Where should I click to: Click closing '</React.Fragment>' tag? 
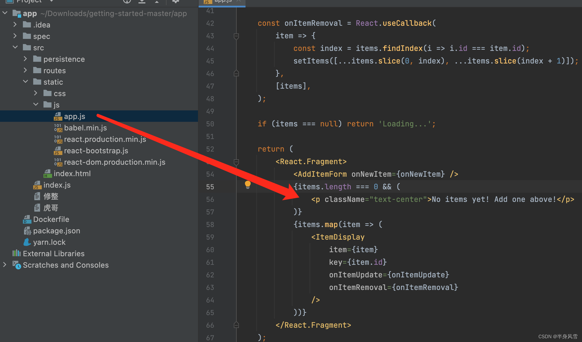tap(313, 325)
